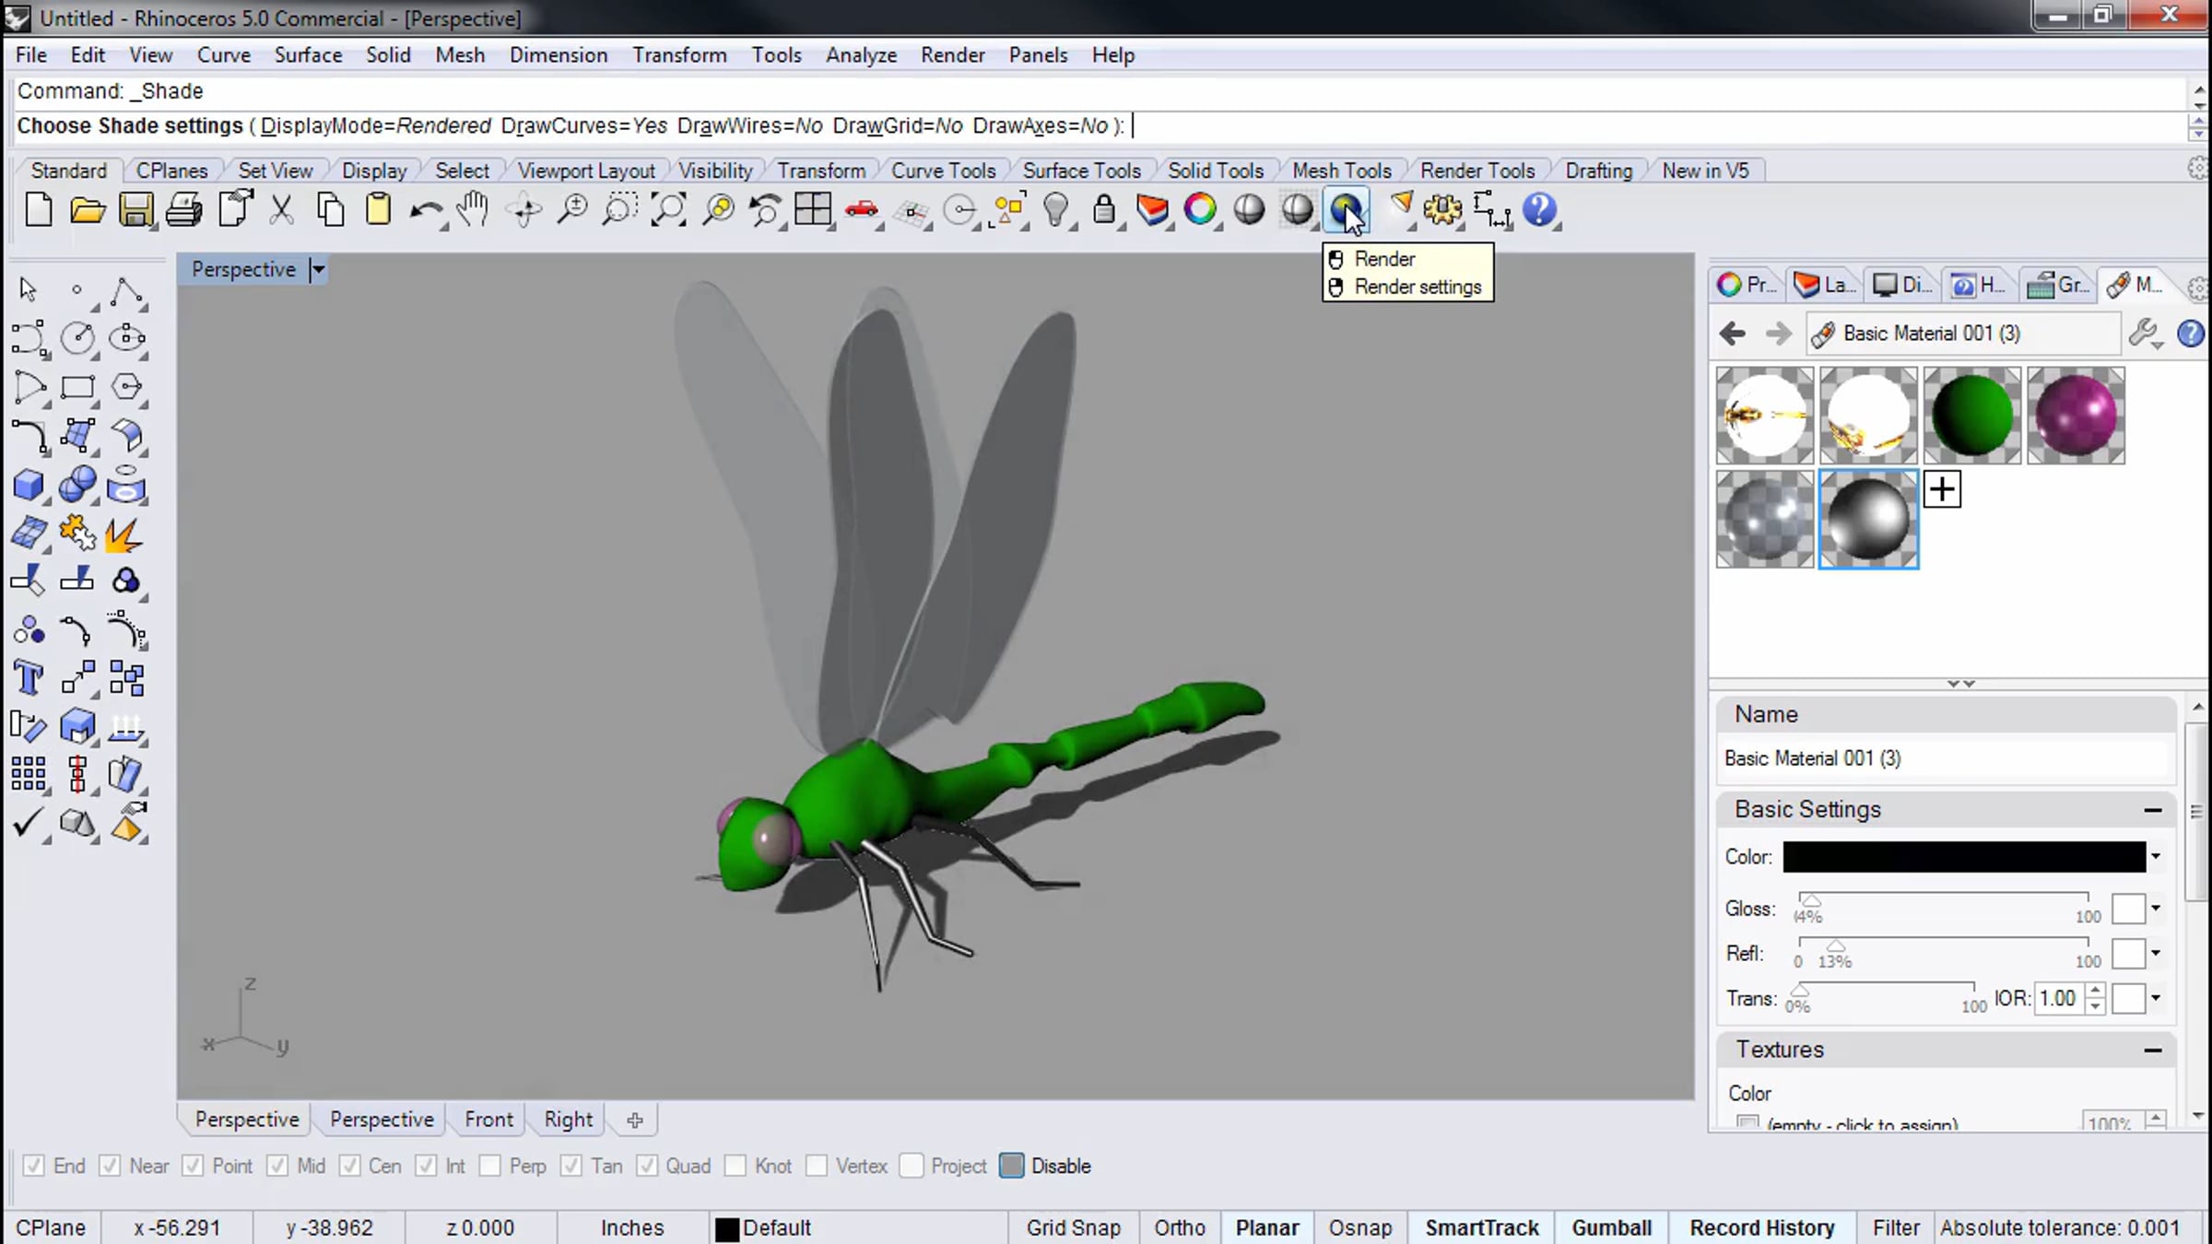Save the model with the floppy icon
The image size is (2212, 1244).
[135, 210]
